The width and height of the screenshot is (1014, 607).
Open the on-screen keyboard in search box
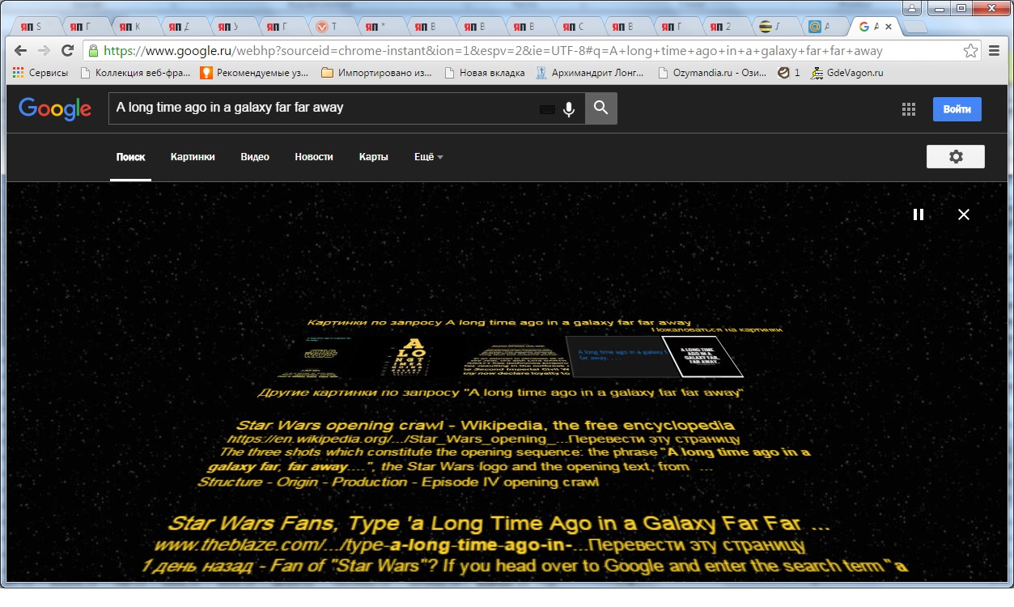coord(547,108)
